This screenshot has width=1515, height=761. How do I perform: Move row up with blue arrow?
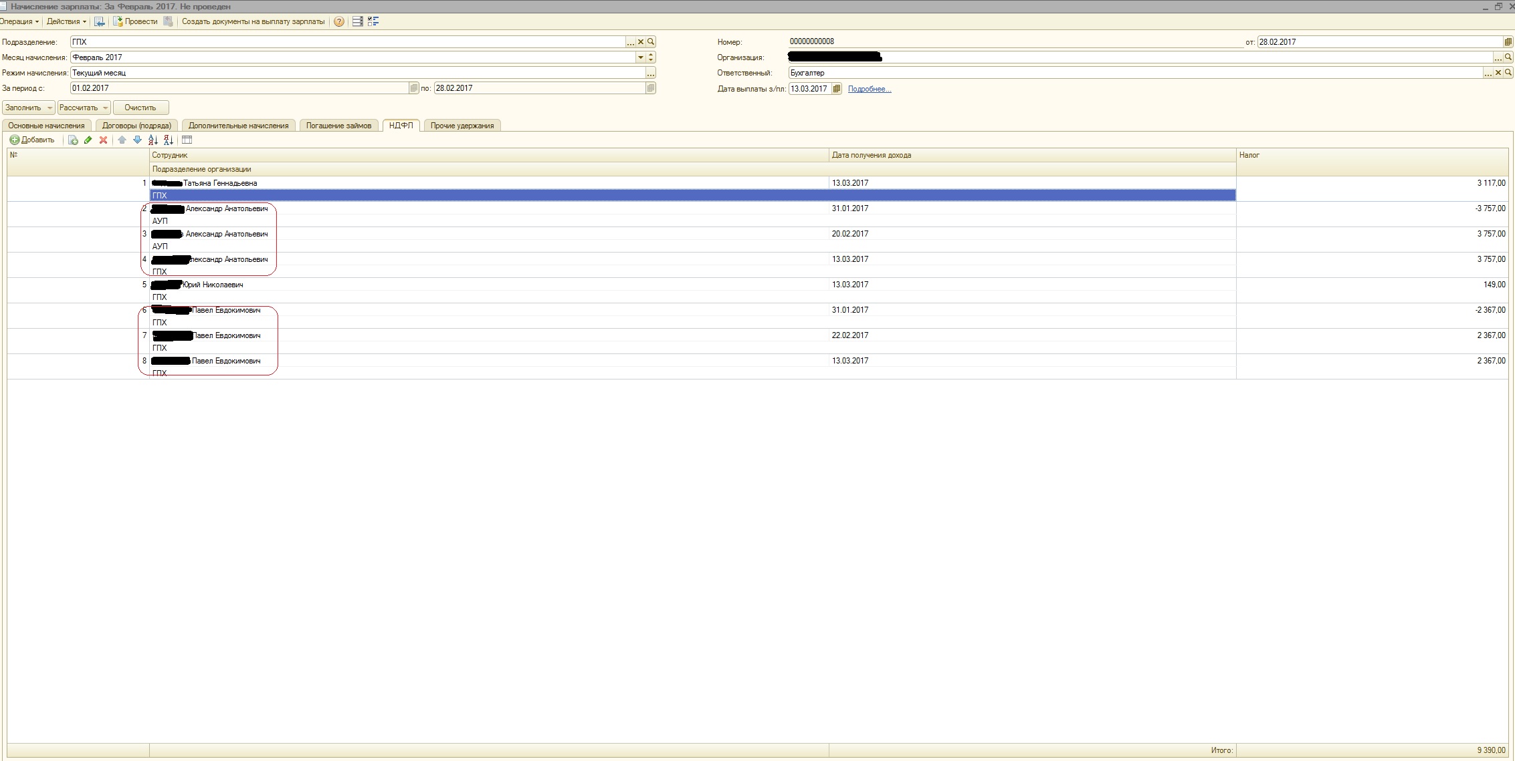click(122, 140)
